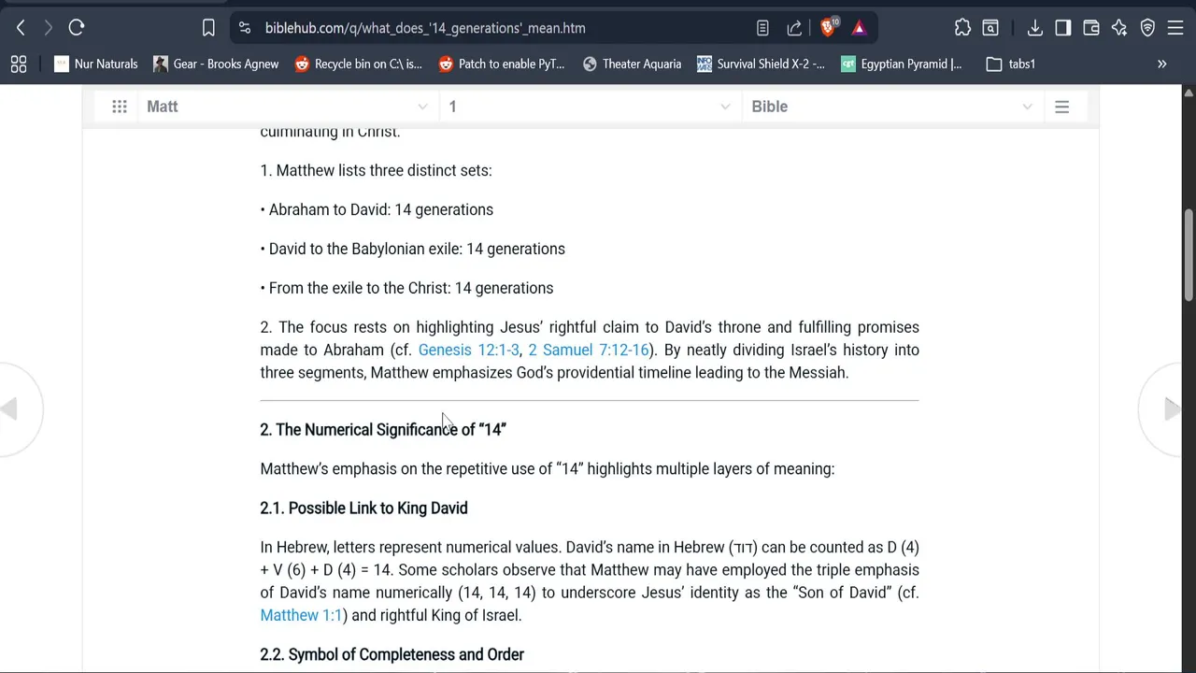Bookmark this page with the bookmark icon

[208, 28]
